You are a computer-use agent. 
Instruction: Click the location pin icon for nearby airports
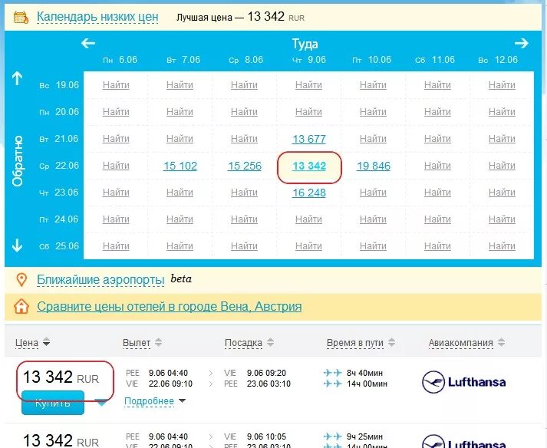[21, 279]
